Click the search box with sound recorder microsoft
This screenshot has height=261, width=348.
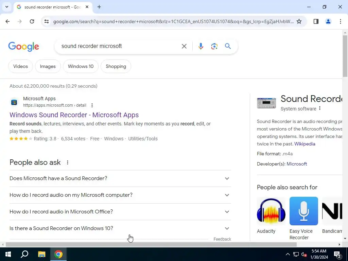pos(120,46)
